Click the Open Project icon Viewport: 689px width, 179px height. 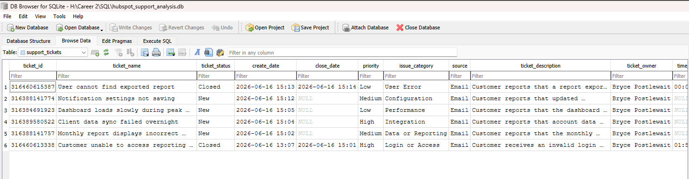[250, 28]
